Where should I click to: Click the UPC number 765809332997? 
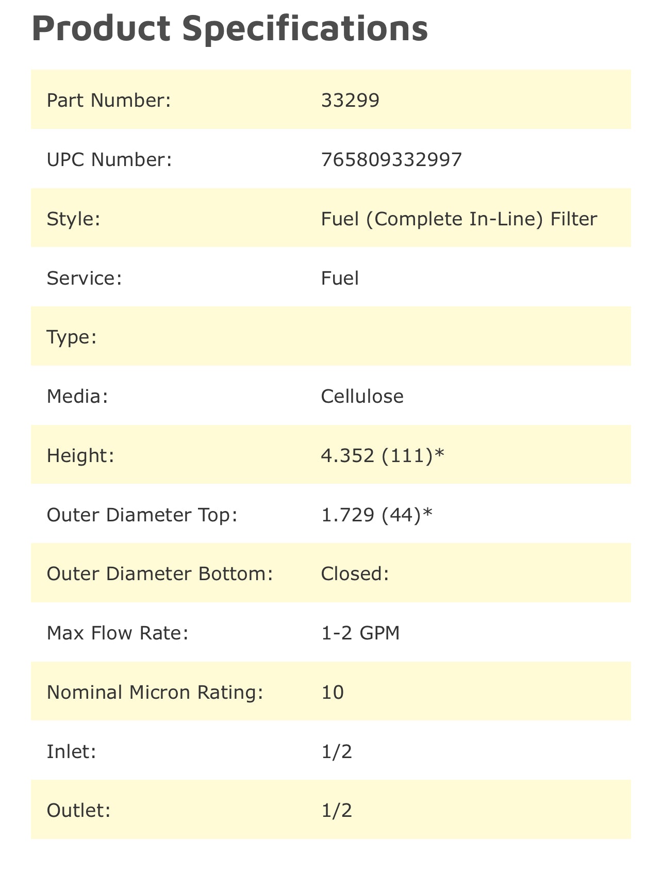coord(391,159)
